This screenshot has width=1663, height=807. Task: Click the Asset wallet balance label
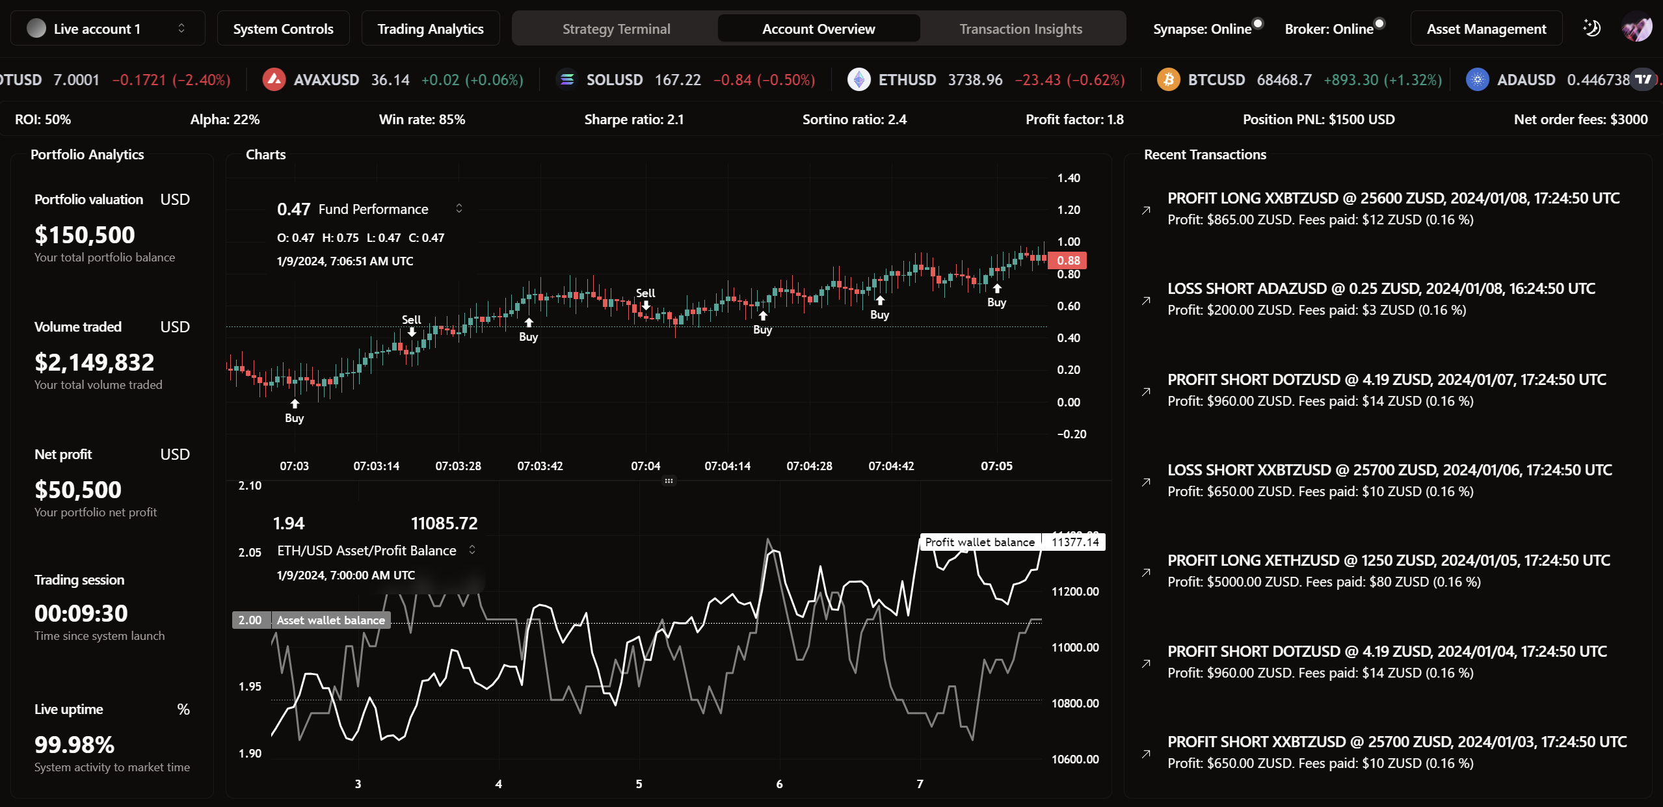click(330, 620)
